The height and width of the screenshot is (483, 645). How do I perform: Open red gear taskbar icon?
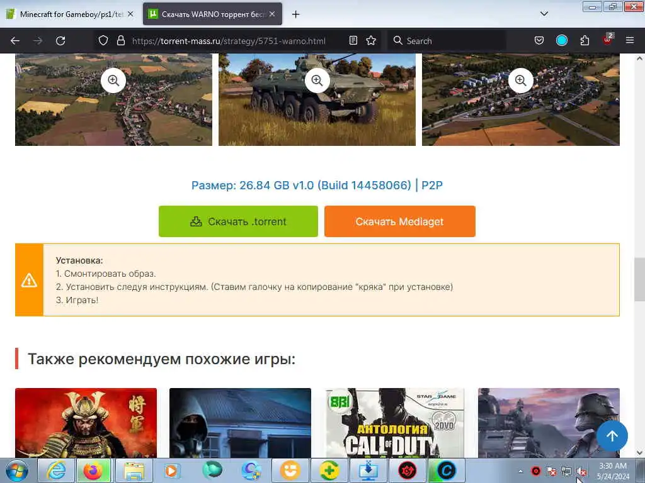point(408,470)
